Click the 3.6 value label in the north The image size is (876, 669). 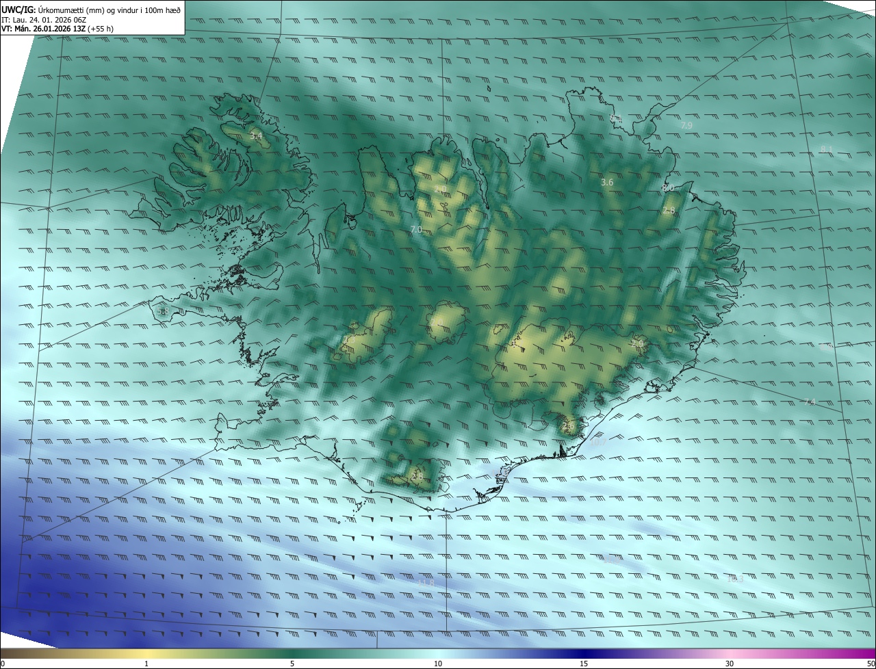(607, 183)
